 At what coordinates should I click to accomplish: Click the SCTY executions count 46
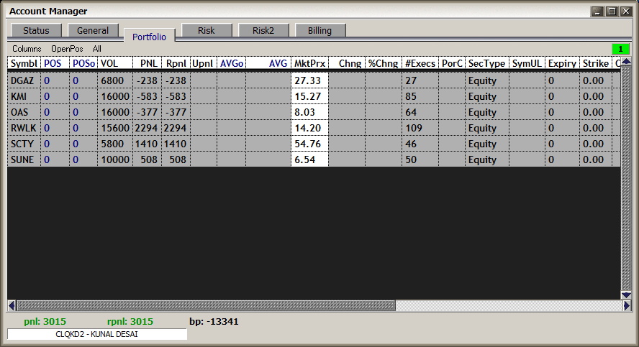pos(420,144)
